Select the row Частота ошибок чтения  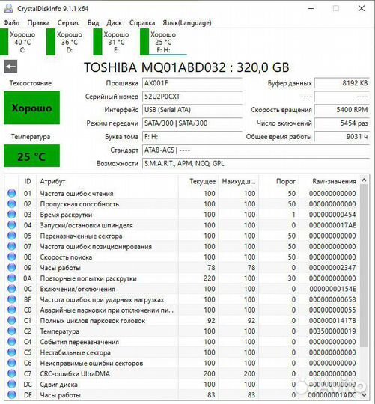(182, 193)
